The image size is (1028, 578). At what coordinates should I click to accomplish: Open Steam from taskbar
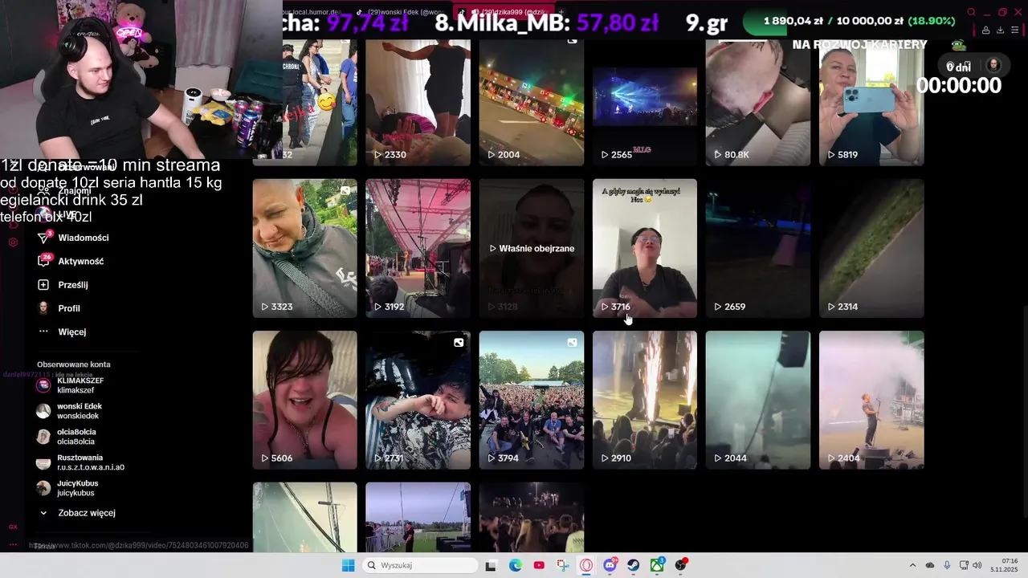click(x=634, y=565)
